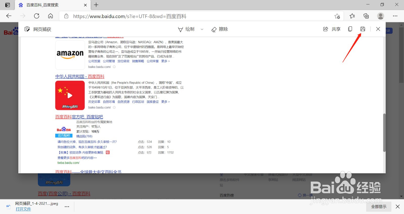Share the web capture

332,29
